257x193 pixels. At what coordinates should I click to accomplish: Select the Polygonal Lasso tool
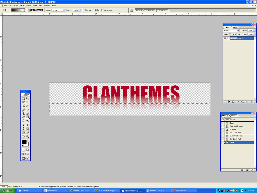click(x=23, y=102)
